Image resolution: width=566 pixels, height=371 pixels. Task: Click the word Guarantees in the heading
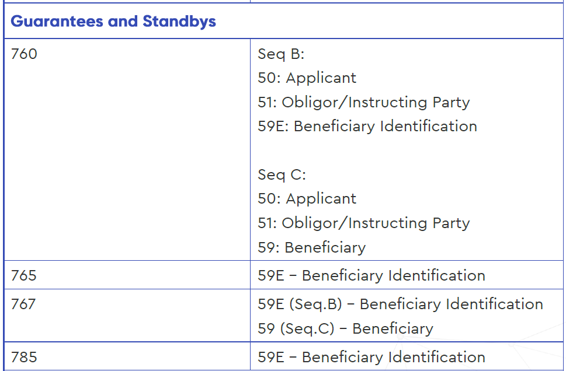tap(57, 21)
